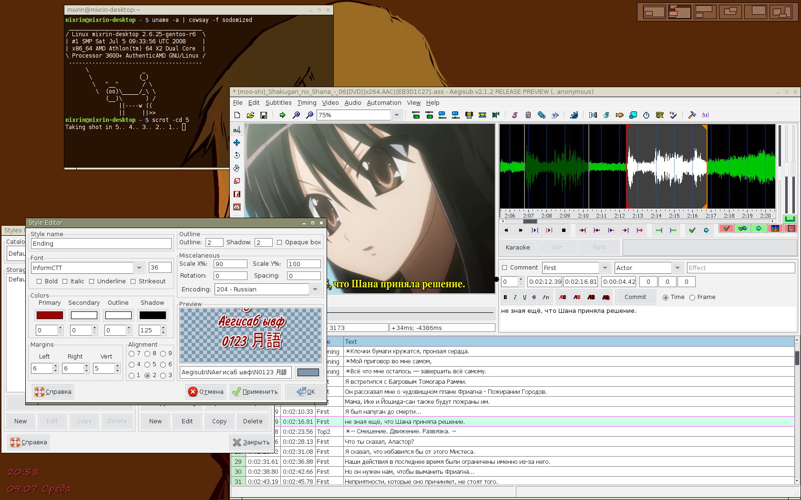
Task: Pick the Primary color red swatch
Action: 50,315
